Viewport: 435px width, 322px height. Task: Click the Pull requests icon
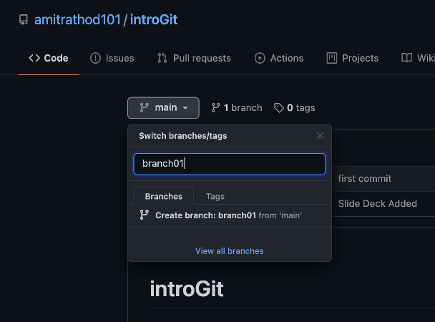[x=162, y=58]
